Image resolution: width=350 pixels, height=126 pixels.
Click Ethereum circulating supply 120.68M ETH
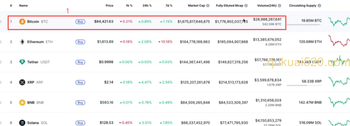click(311, 42)
